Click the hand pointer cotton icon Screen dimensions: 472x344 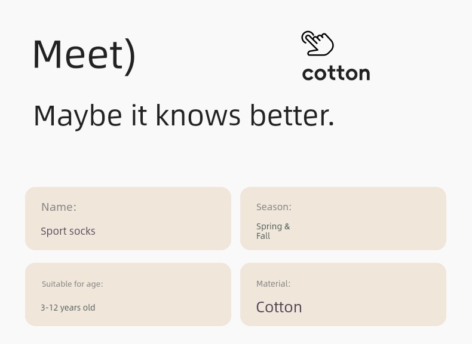(317, 44)
